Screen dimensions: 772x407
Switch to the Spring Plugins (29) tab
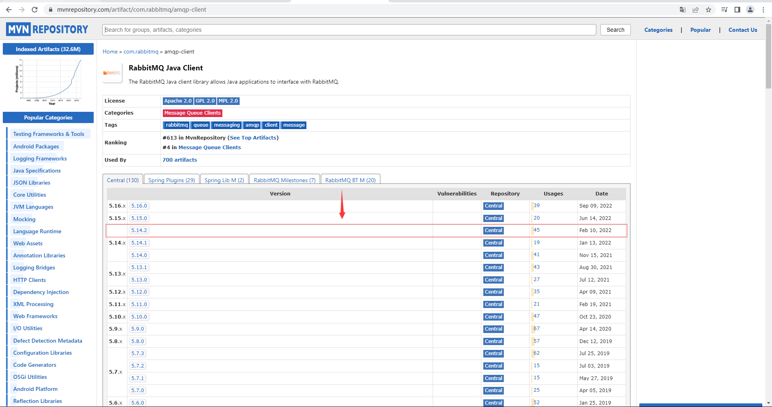172,180
